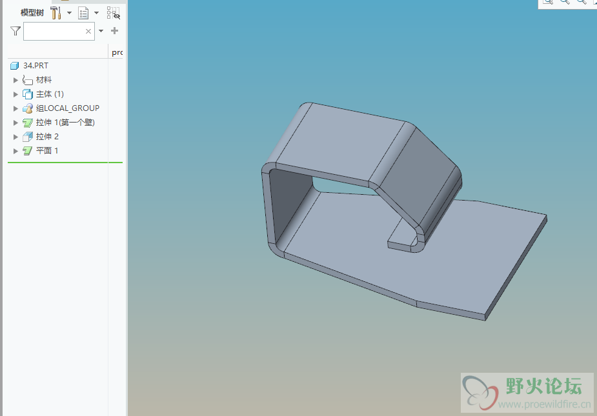Expand the 拉伸 2 node

point(15,137)
